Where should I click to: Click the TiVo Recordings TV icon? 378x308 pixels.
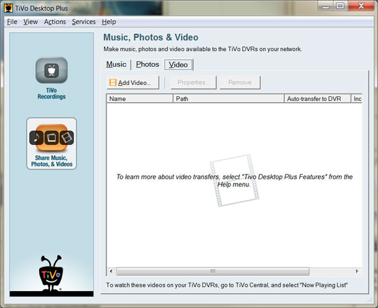coord(51,71)
